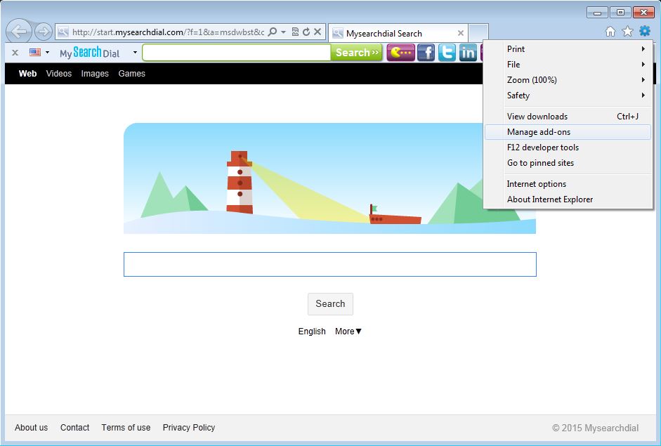Select the Images search category
Screen dimensions: 661x446
95,73
